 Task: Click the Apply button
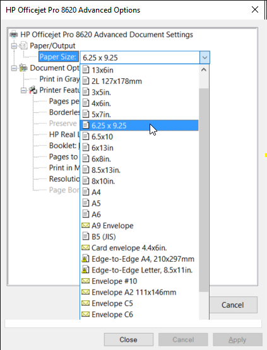click(237, 339)
